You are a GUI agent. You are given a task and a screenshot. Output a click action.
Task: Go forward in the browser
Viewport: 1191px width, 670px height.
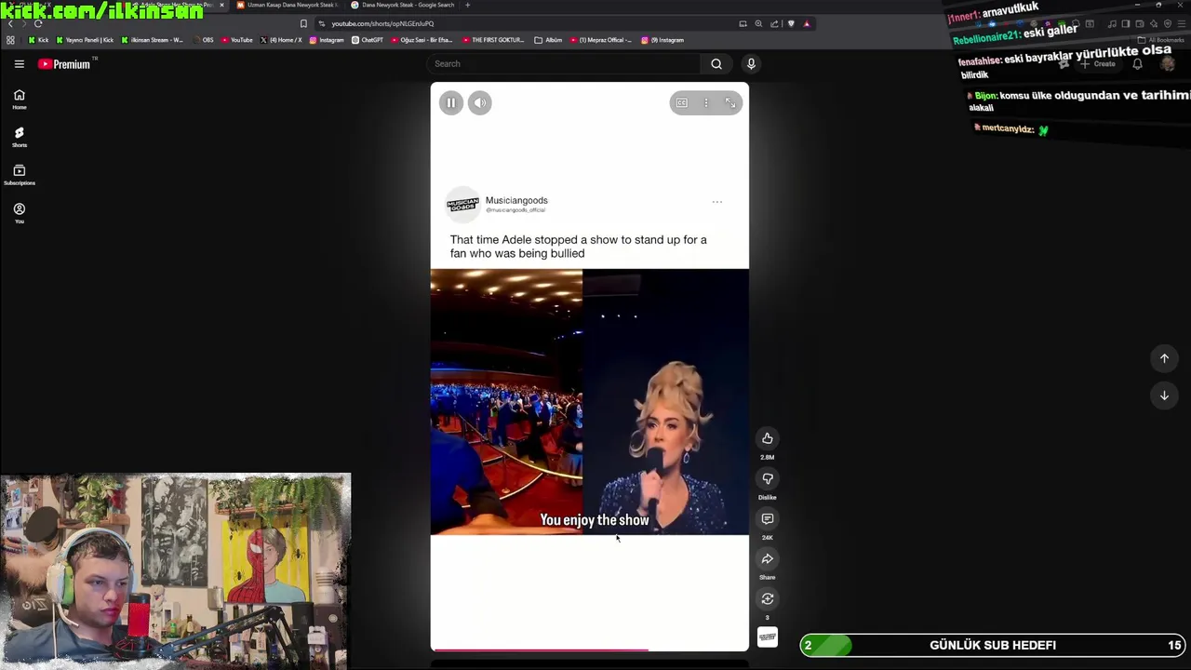[x=24, y=23]
